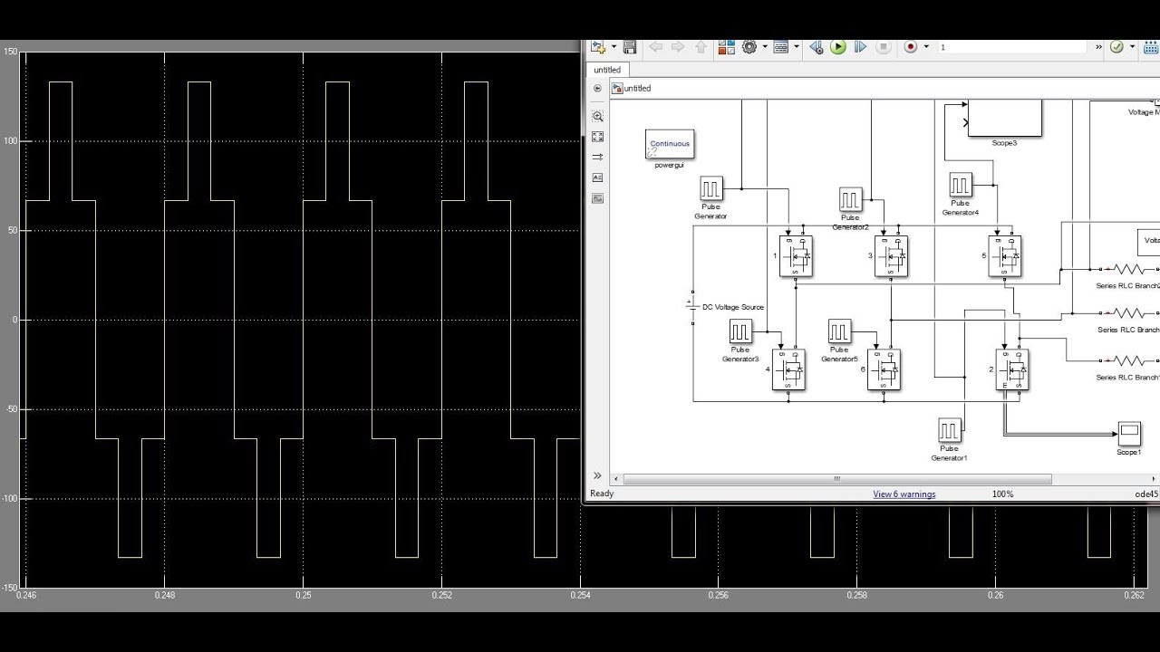Select the middle Series RLC Branch resistor
Screen dimensions: 1160x652
coord(1129,312)
